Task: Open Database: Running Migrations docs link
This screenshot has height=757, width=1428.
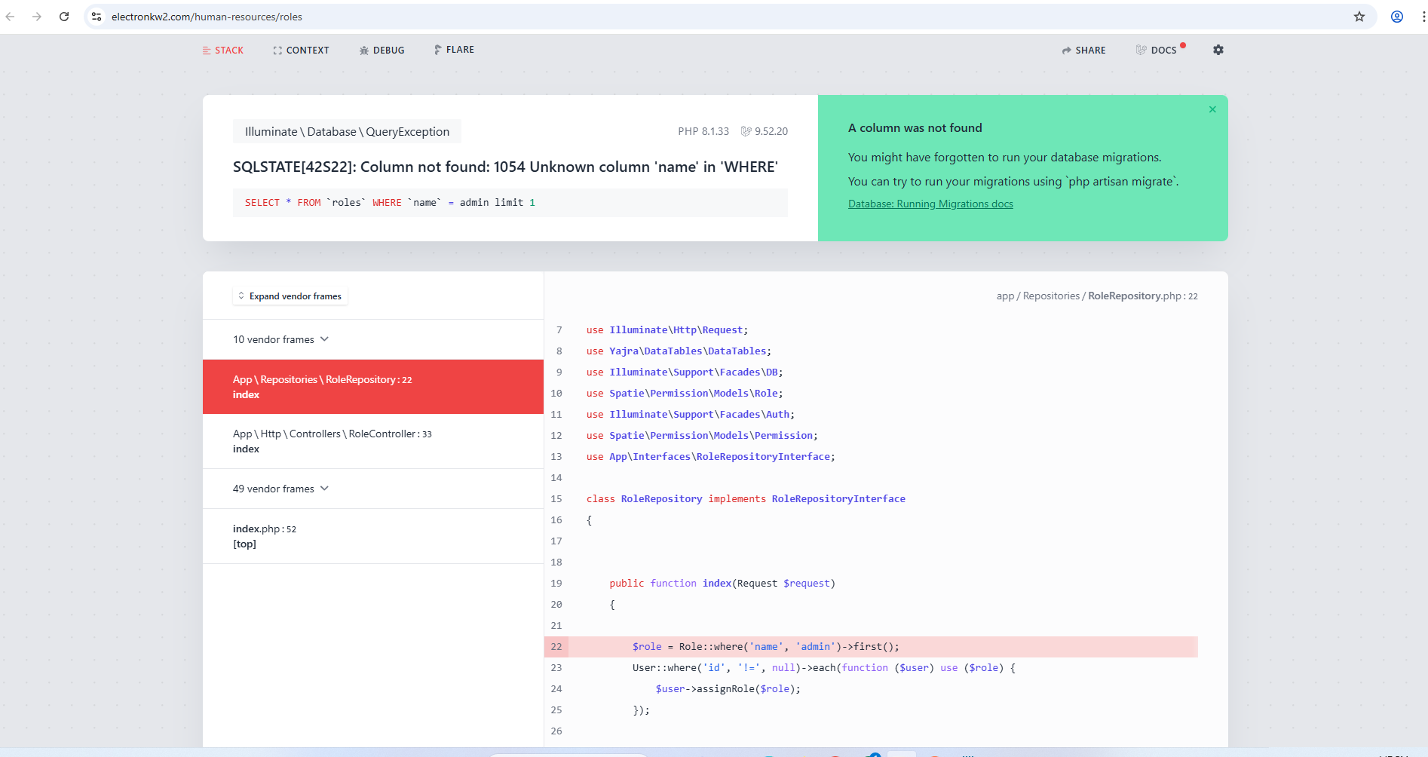Action: tap(930, 204)
